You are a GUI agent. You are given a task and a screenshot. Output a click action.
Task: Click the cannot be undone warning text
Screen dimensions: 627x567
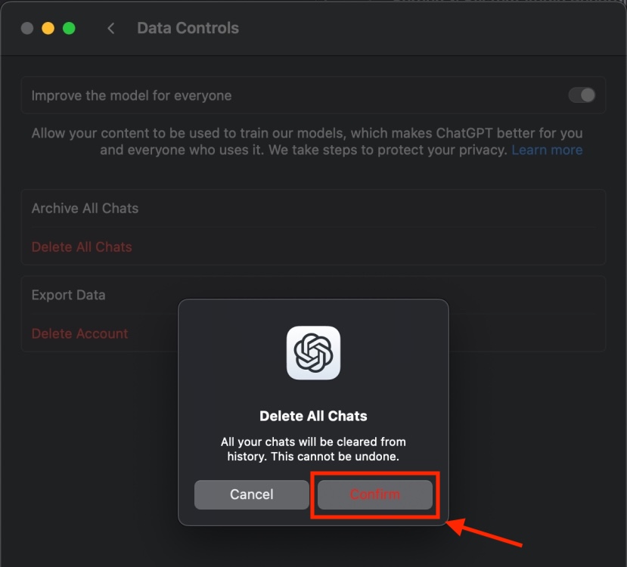point(312,448)
